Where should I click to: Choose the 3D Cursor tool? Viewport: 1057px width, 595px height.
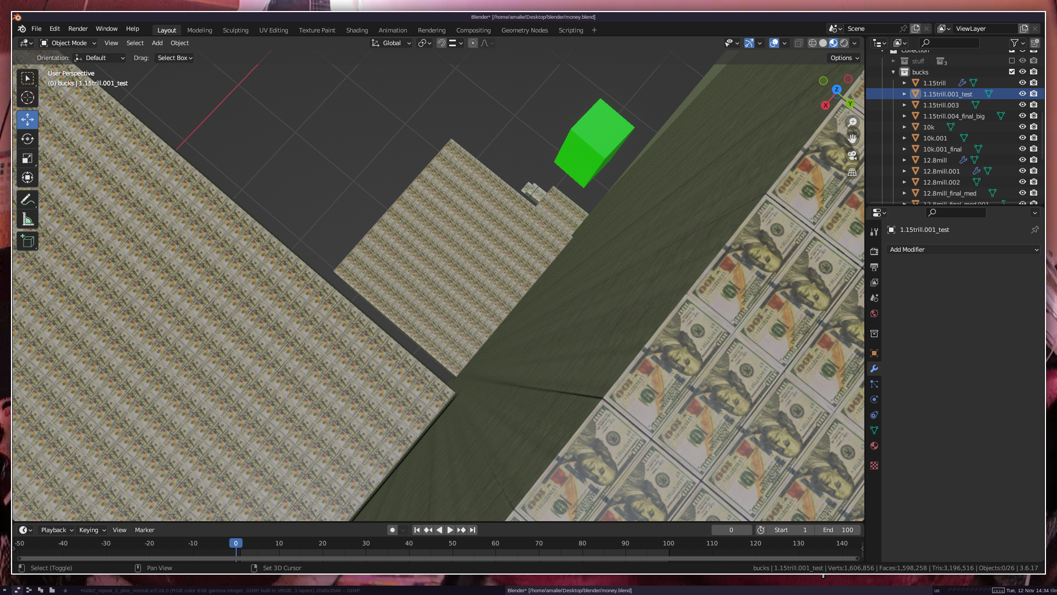(x=28, y=98)
